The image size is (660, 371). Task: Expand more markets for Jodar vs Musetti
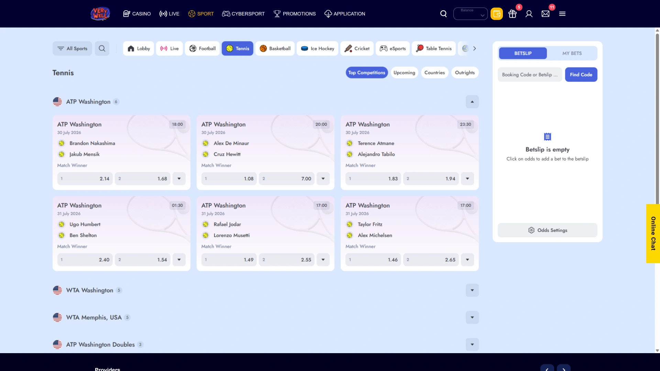pyautogui.click(x=323, y=260)
